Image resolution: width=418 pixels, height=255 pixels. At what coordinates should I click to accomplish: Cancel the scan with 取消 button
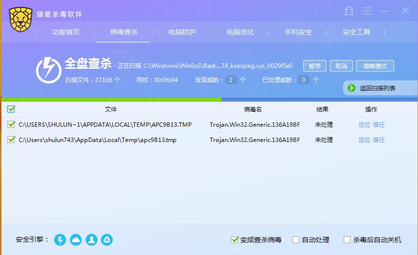point(341,66)
